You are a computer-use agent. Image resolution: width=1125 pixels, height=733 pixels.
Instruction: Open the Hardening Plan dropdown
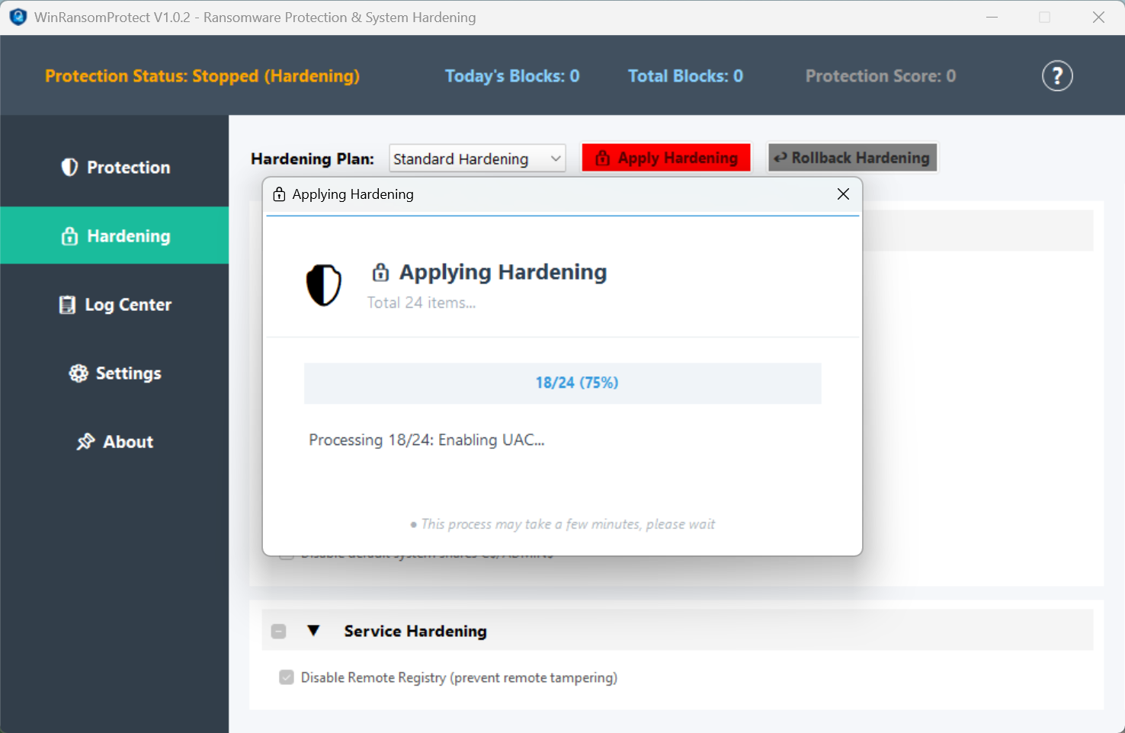tap(477, 158)
